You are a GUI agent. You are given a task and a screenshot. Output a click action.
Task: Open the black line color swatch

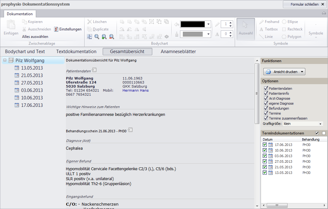[x=195, y=24]
